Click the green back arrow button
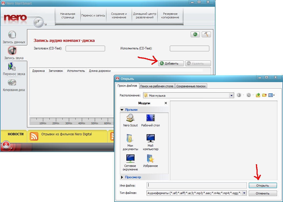 (195, 34)
